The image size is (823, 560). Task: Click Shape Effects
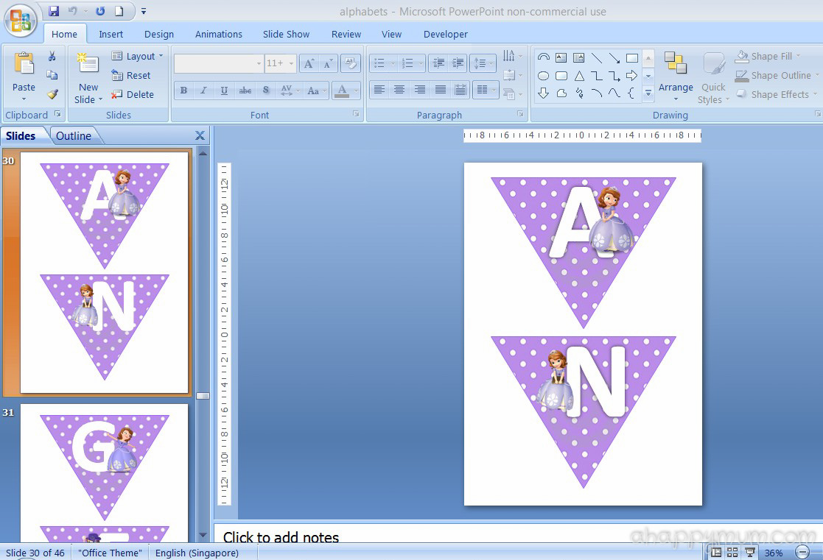(777, 94)
